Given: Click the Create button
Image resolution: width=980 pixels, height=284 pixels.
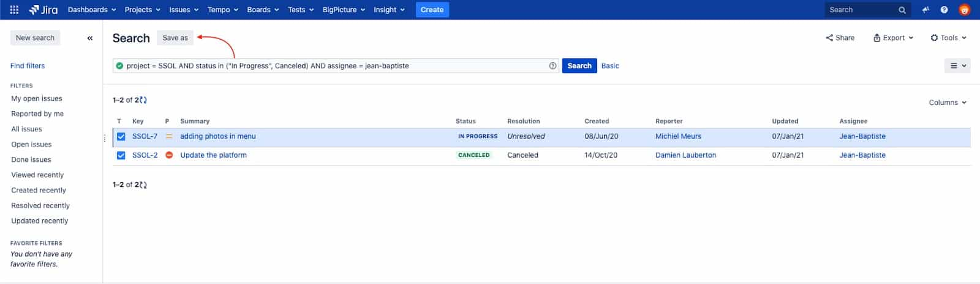Looking at the screenshot, I should 432,10.
